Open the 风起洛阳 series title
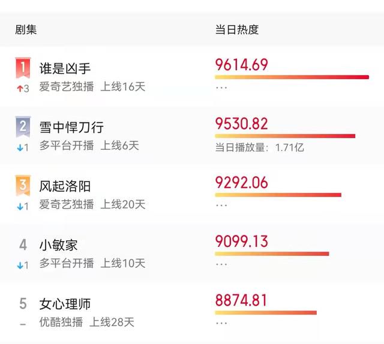The image size is (384, 344). (x=65, y=186)
